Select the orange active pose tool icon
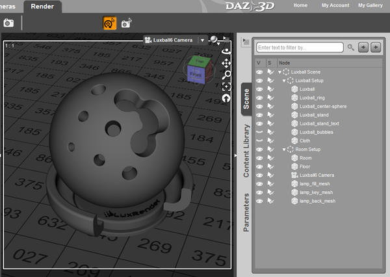Screen dimensions: 390x277 (x=110, y=23)
